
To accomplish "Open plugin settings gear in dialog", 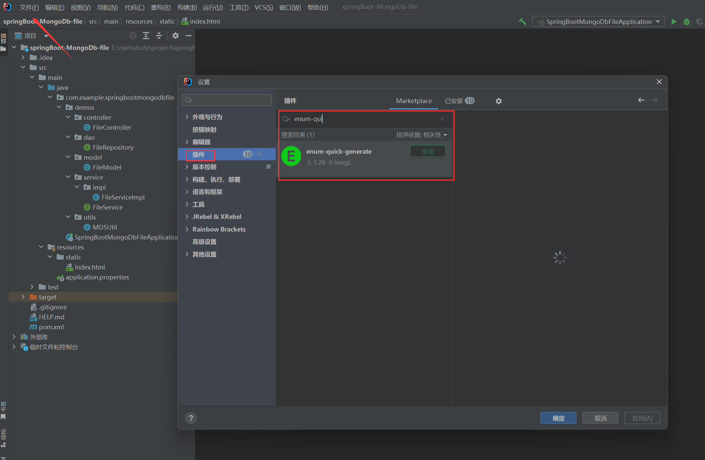I will (498, 101).
